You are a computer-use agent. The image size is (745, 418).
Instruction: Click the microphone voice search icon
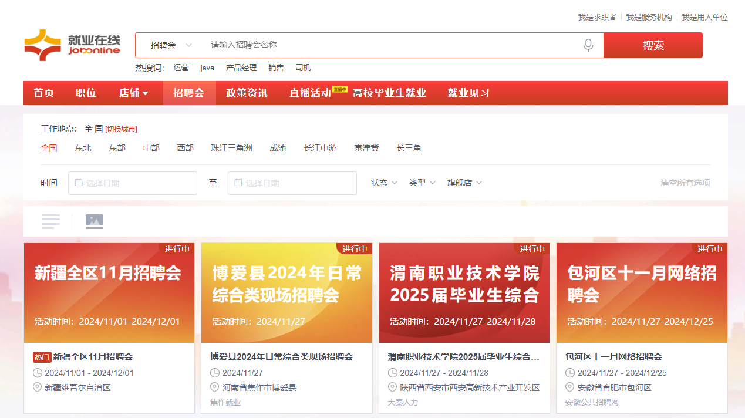tap(588, 45)
